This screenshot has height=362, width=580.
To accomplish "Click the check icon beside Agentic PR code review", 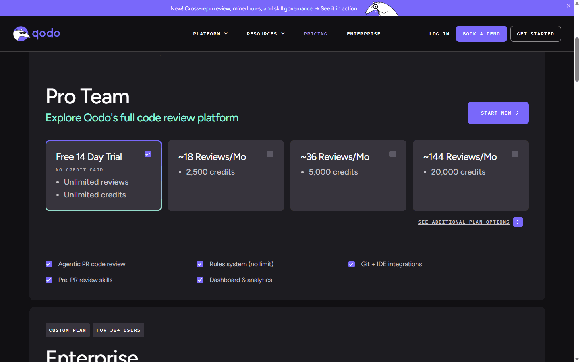I will tap(49, 264).
